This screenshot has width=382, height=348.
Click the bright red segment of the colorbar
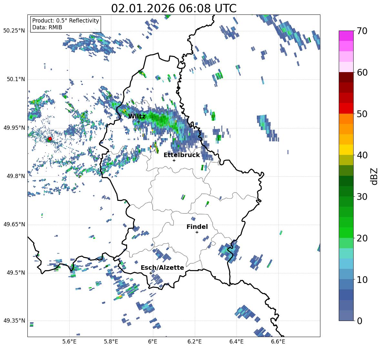click(x=346, y=108)
